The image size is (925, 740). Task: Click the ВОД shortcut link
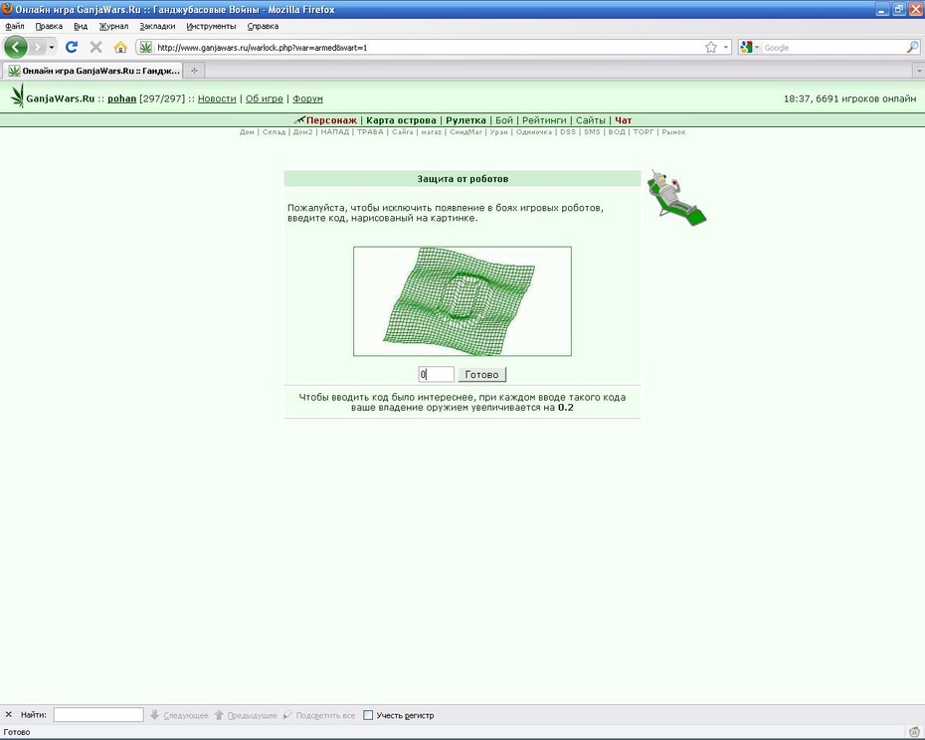[617, 132]
